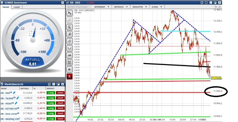Screen dimensions: 238x122
Task: Select the curve arc drawing tool
Action: 70,48
